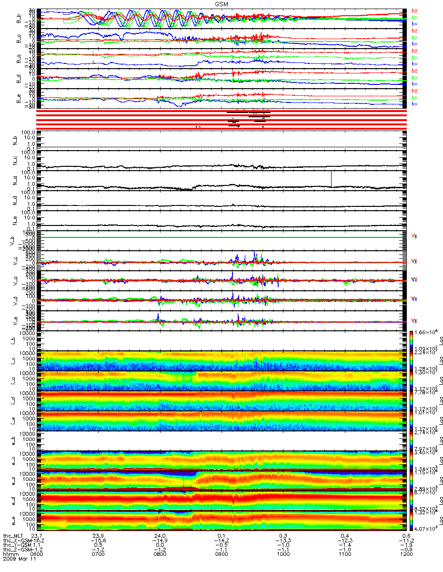The height and width of the screenshot is (572, 443).
Task: Click the 0900 time tick label
Action: [x=222, y=554]
